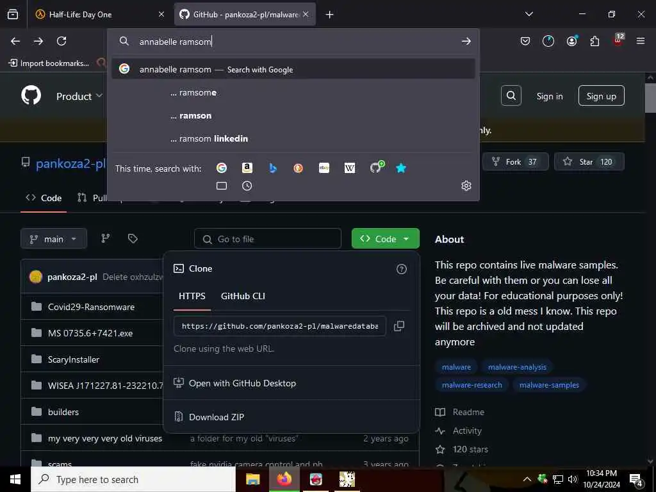This screenshot has height=492, width=656.
Task: Open the builders folder
Action: [x=63, y=412]
